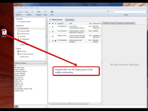Toggle favorite star for Fechheimer row
This screenshot has width=148, height=111.
coord(50,27)
